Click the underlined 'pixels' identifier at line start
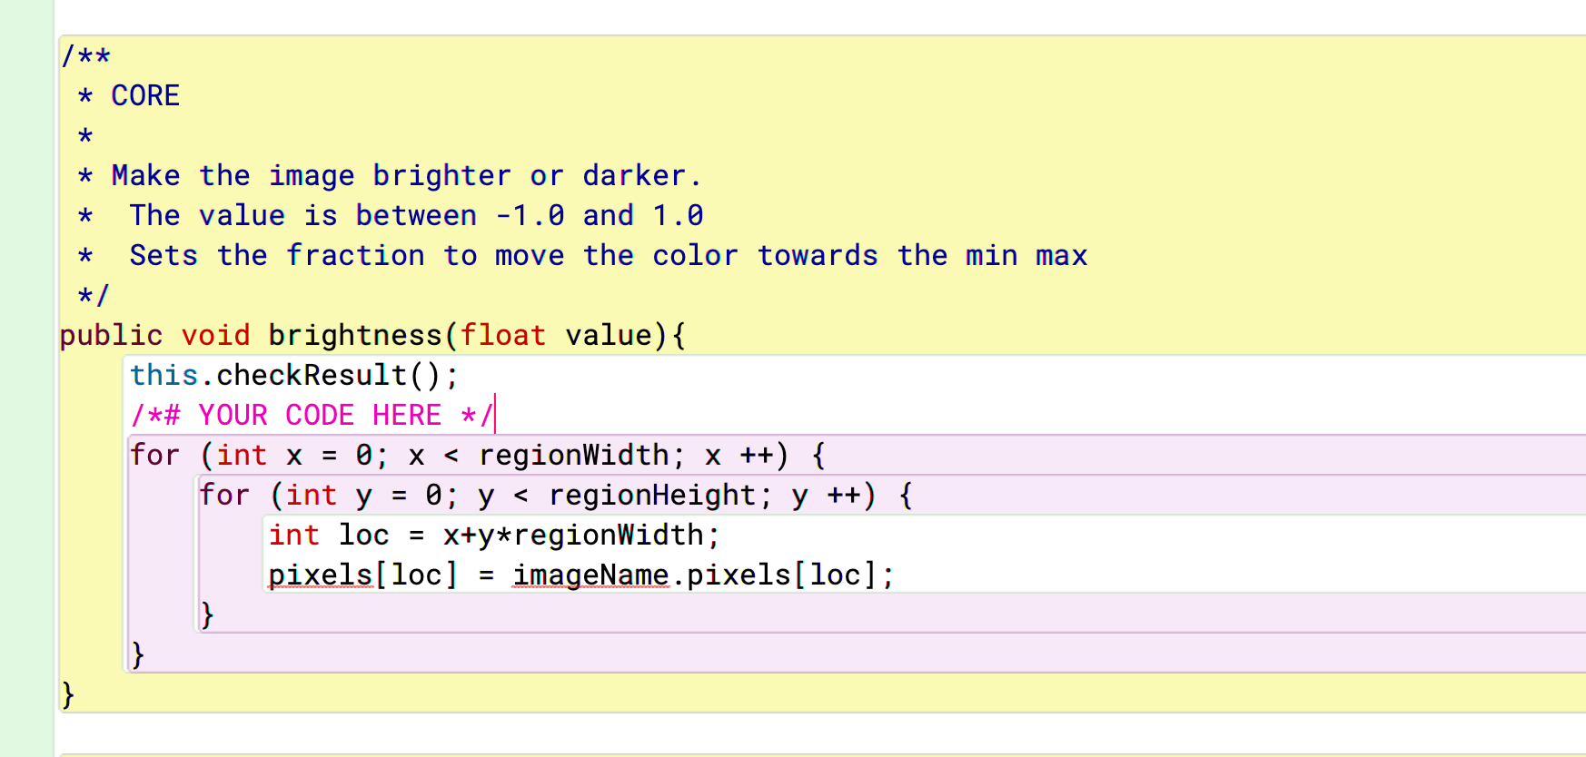 (x=321, y=575)
